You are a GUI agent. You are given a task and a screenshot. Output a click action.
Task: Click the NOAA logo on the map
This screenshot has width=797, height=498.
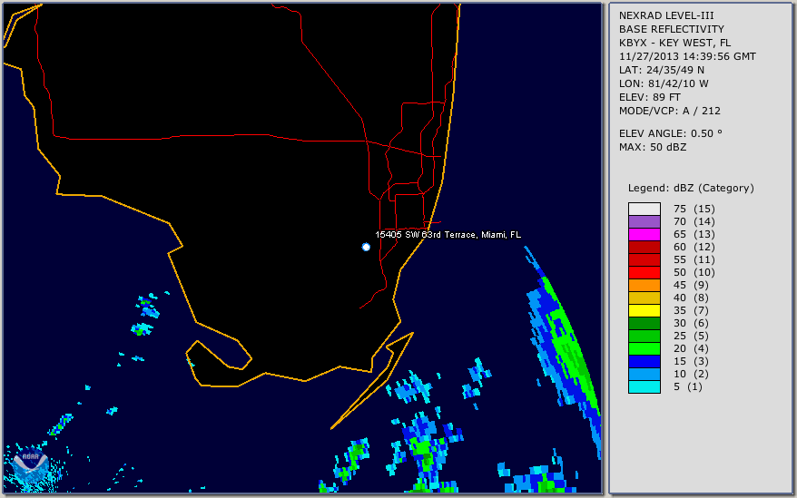pos(31,464)
